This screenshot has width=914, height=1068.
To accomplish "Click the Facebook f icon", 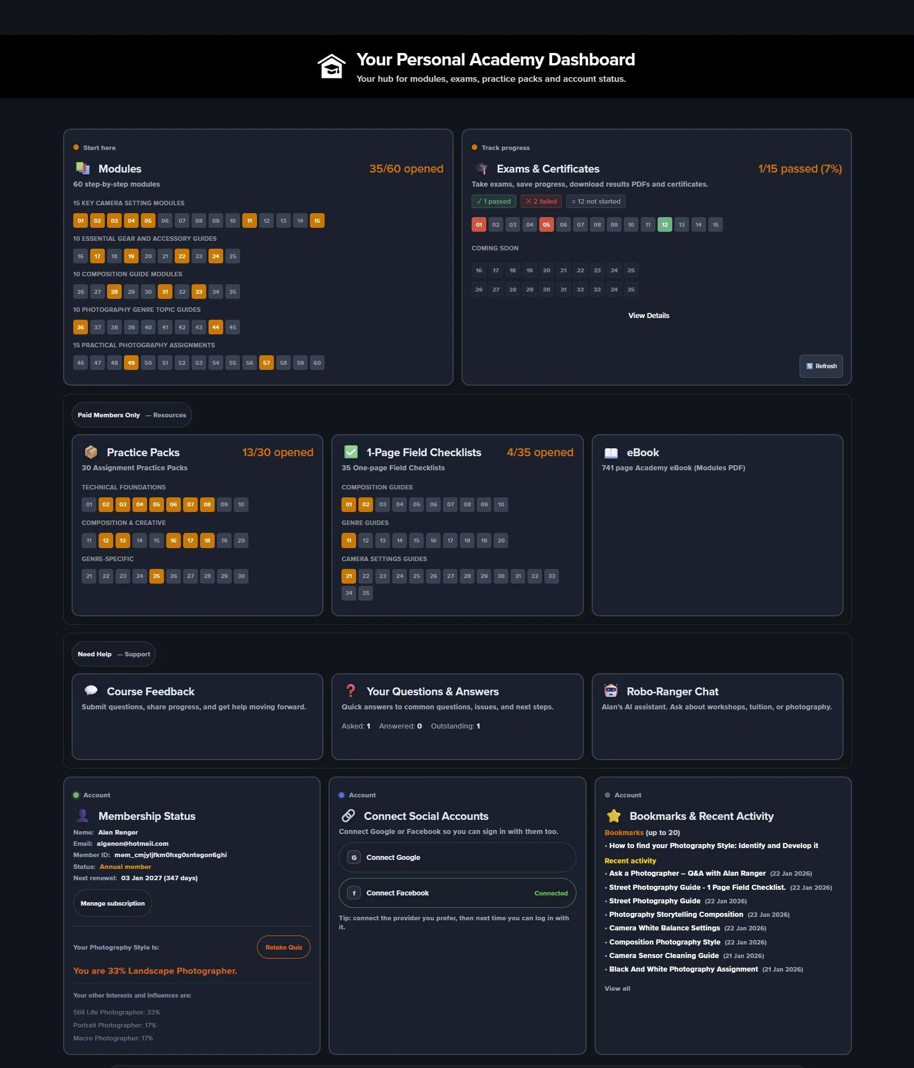I will click(354, 893).
